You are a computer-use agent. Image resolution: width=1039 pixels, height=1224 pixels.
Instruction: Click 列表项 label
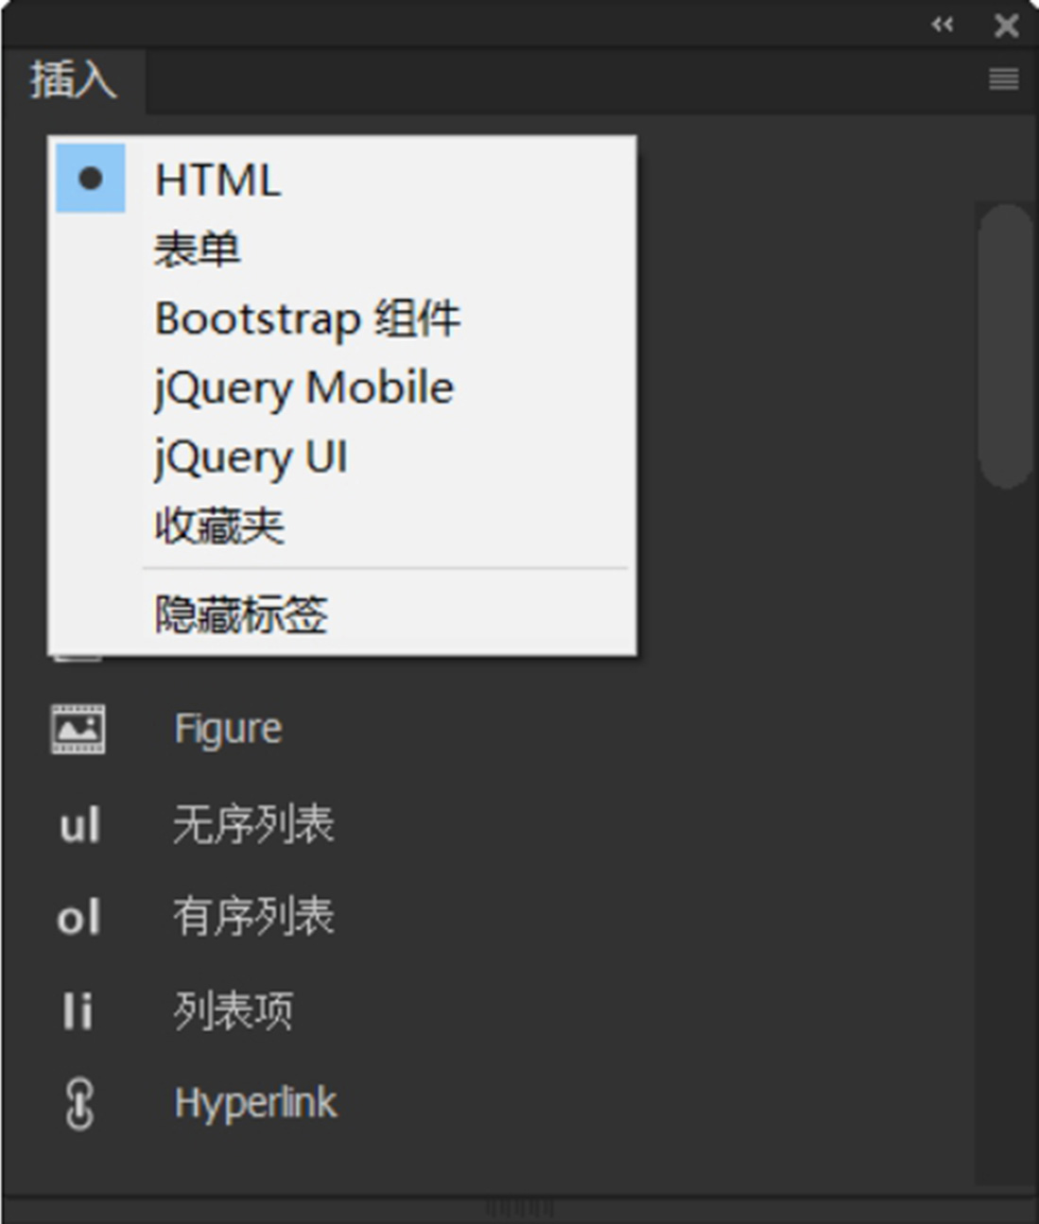[x=234, y=1010]
